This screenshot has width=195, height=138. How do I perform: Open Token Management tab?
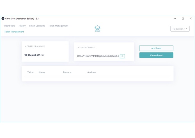[58, 26]
